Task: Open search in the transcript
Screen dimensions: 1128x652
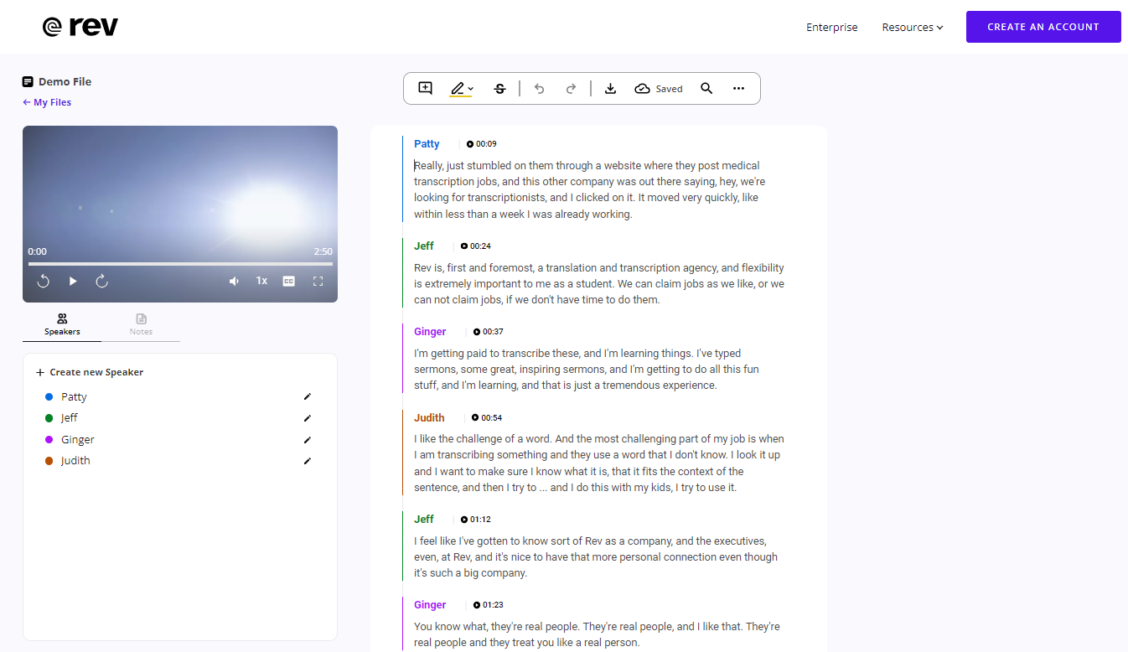Action: point(706,88)
